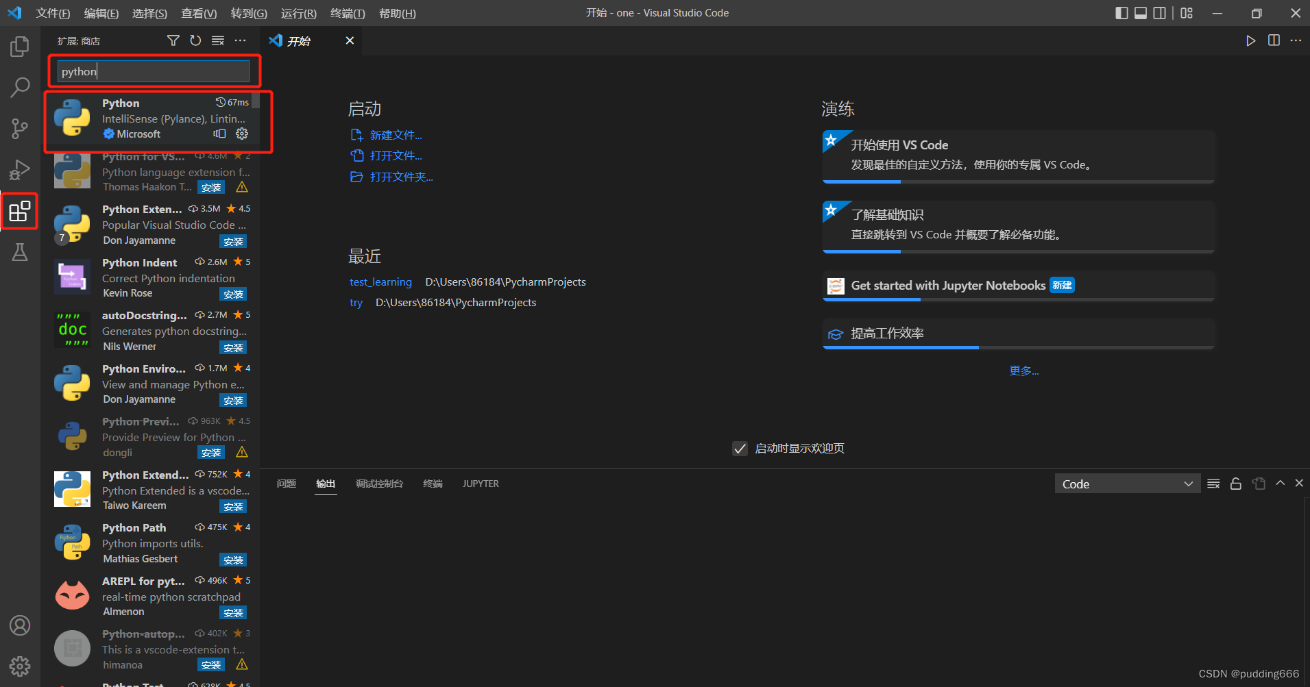
Task: Toggle primary side bar layout icon
Action: tap(1121, 13)
